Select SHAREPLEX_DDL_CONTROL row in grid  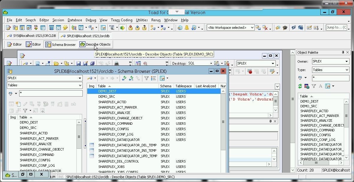coord(154,161)
